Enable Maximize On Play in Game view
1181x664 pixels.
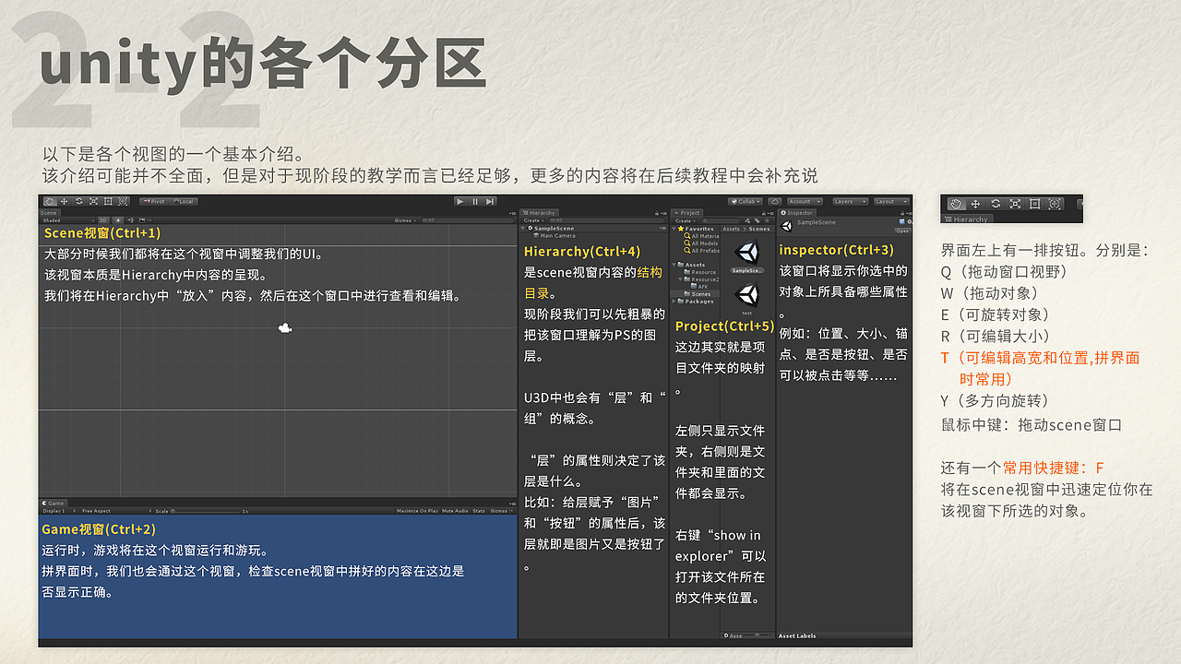click(418, 511)
